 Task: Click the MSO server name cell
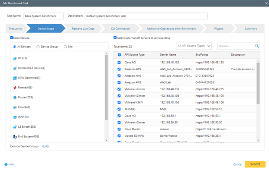[x=163, y=109]
